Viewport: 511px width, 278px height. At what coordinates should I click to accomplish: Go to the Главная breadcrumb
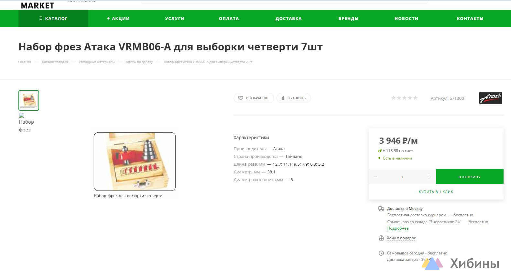coord(25,62)
